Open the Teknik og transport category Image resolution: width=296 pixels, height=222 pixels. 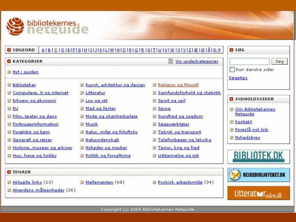click(179, 132)
